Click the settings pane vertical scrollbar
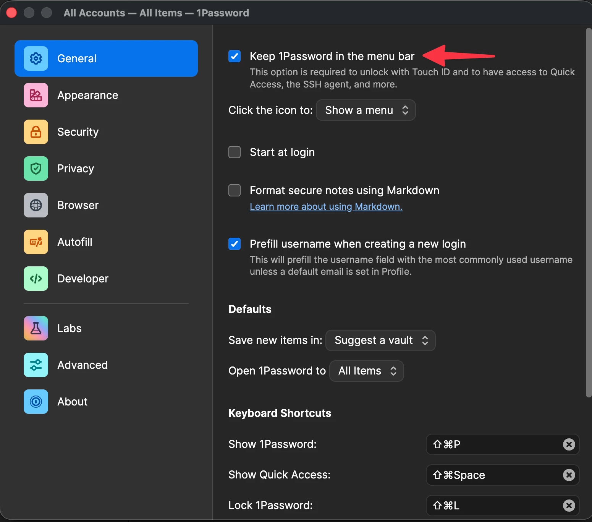The height and width of the screenshot is (522, 592). (x=589, y=213)
